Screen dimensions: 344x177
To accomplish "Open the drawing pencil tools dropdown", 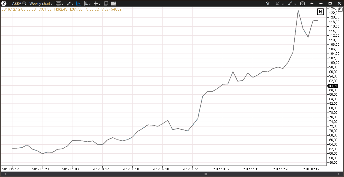I will coord(70,4).
